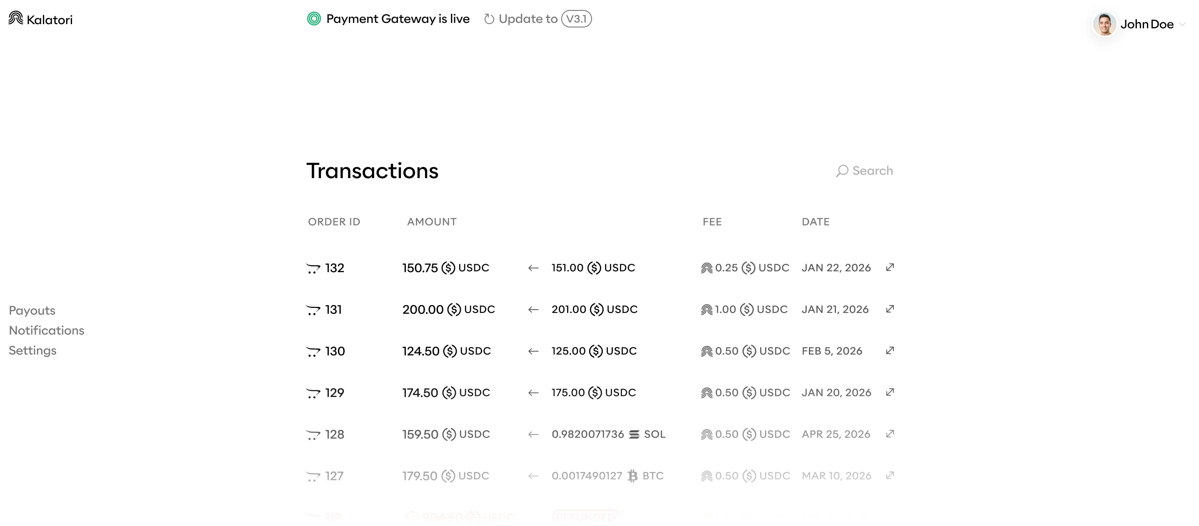Open external link for order 132
Viewport: 1199px width, 526px height.
pos(890,268)
